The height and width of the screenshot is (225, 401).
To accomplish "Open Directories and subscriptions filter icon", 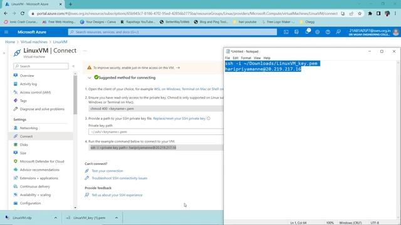I will coord(296,32).
